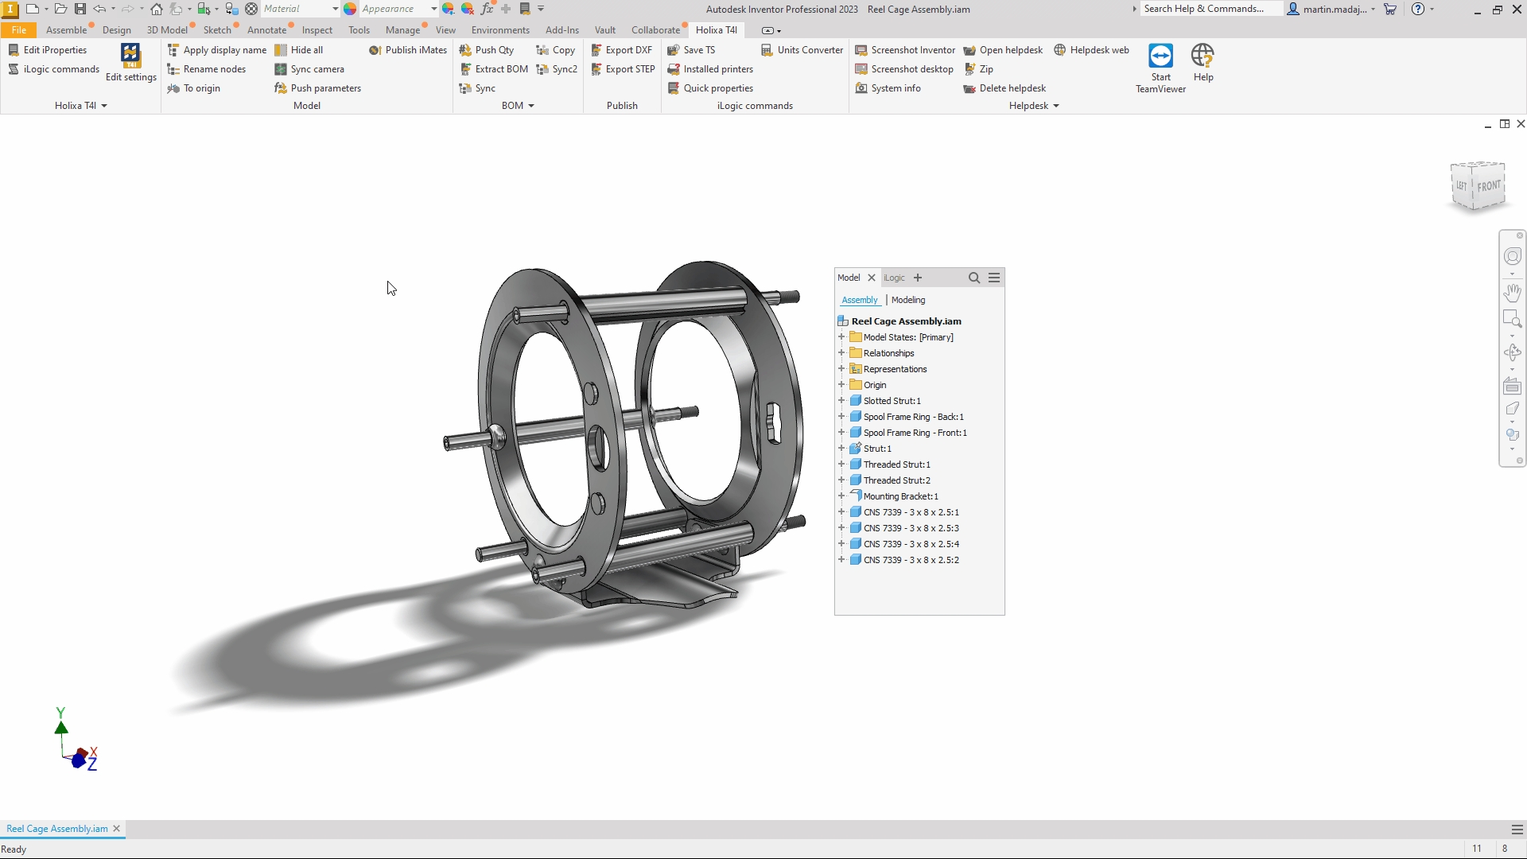Viewport: 1527px width, 859px height.
Task: Click the FRONT face of the ViewCube
Action: point(1488,186)
